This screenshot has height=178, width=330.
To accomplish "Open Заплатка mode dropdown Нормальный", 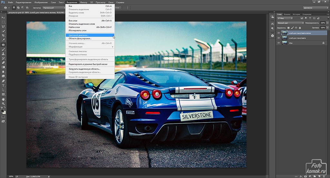I will [54, 8].
